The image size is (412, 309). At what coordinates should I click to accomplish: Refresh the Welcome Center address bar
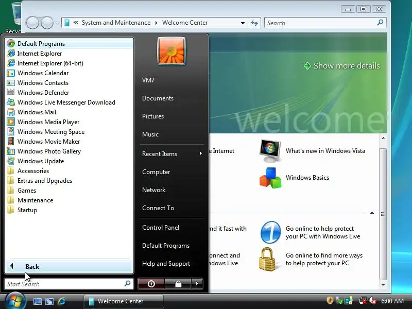point(254,23)
